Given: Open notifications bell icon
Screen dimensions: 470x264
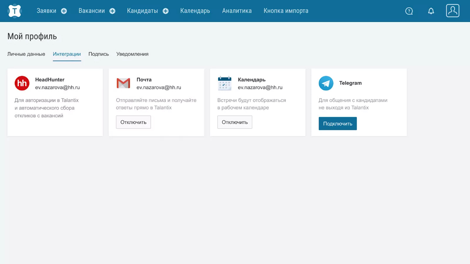Looking at the screenshot, I should click(x=431, y=11).
